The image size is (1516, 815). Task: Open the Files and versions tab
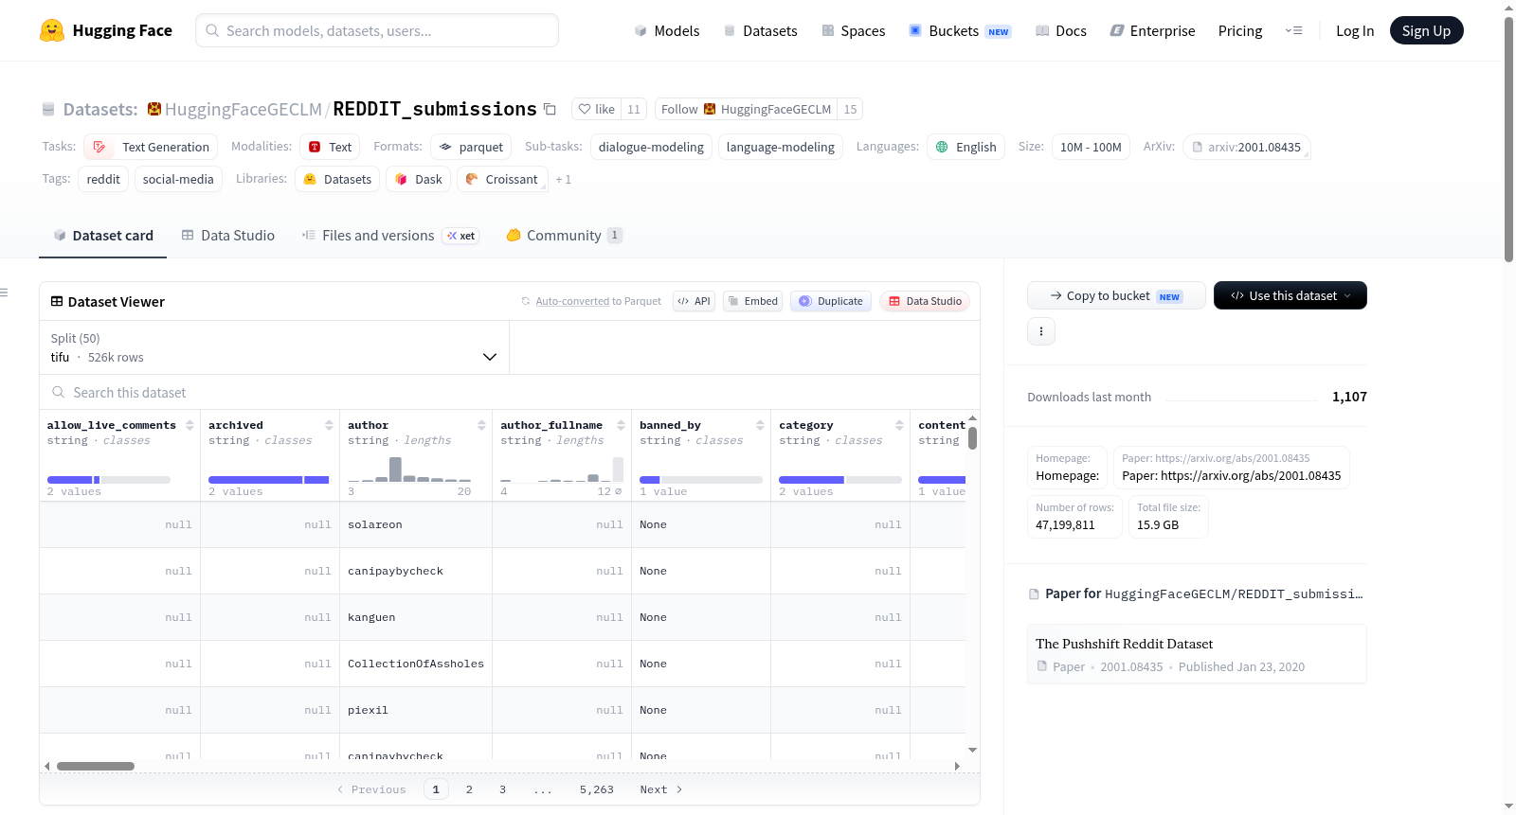[x=389, y=235]
